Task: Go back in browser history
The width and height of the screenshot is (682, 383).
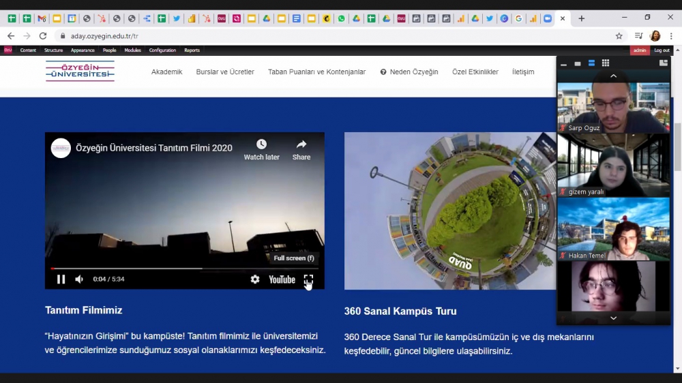Action: pyautogui.click(x=11, y=36)
